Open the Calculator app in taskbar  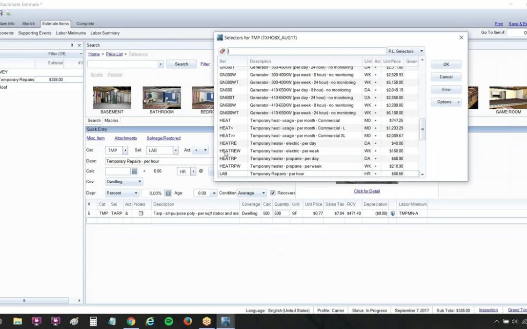93,321
